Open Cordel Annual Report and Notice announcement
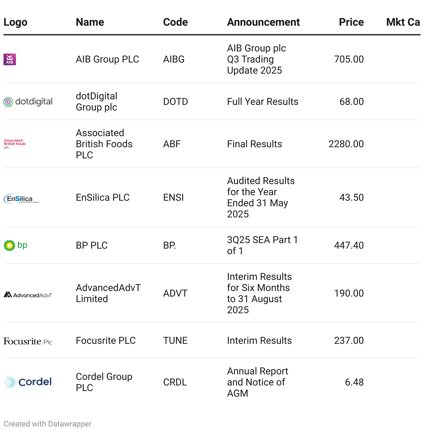Image resolution: width=424 pixels, height=432 pixels. pos(258,382)
